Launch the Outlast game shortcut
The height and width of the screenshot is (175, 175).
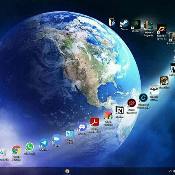[x=136, y=25]
